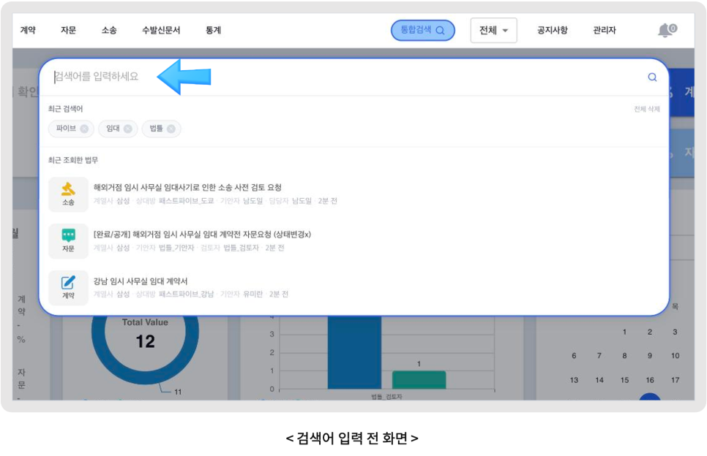
Task: Click the 최근 조회한 법무 heading
Action: (73, 160)
